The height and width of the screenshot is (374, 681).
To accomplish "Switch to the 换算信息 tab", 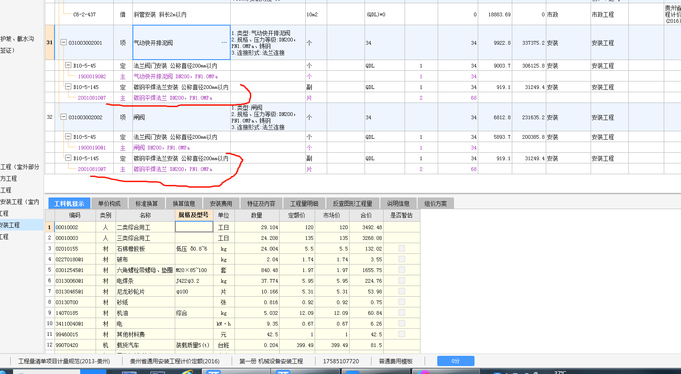I will [184, 204].
